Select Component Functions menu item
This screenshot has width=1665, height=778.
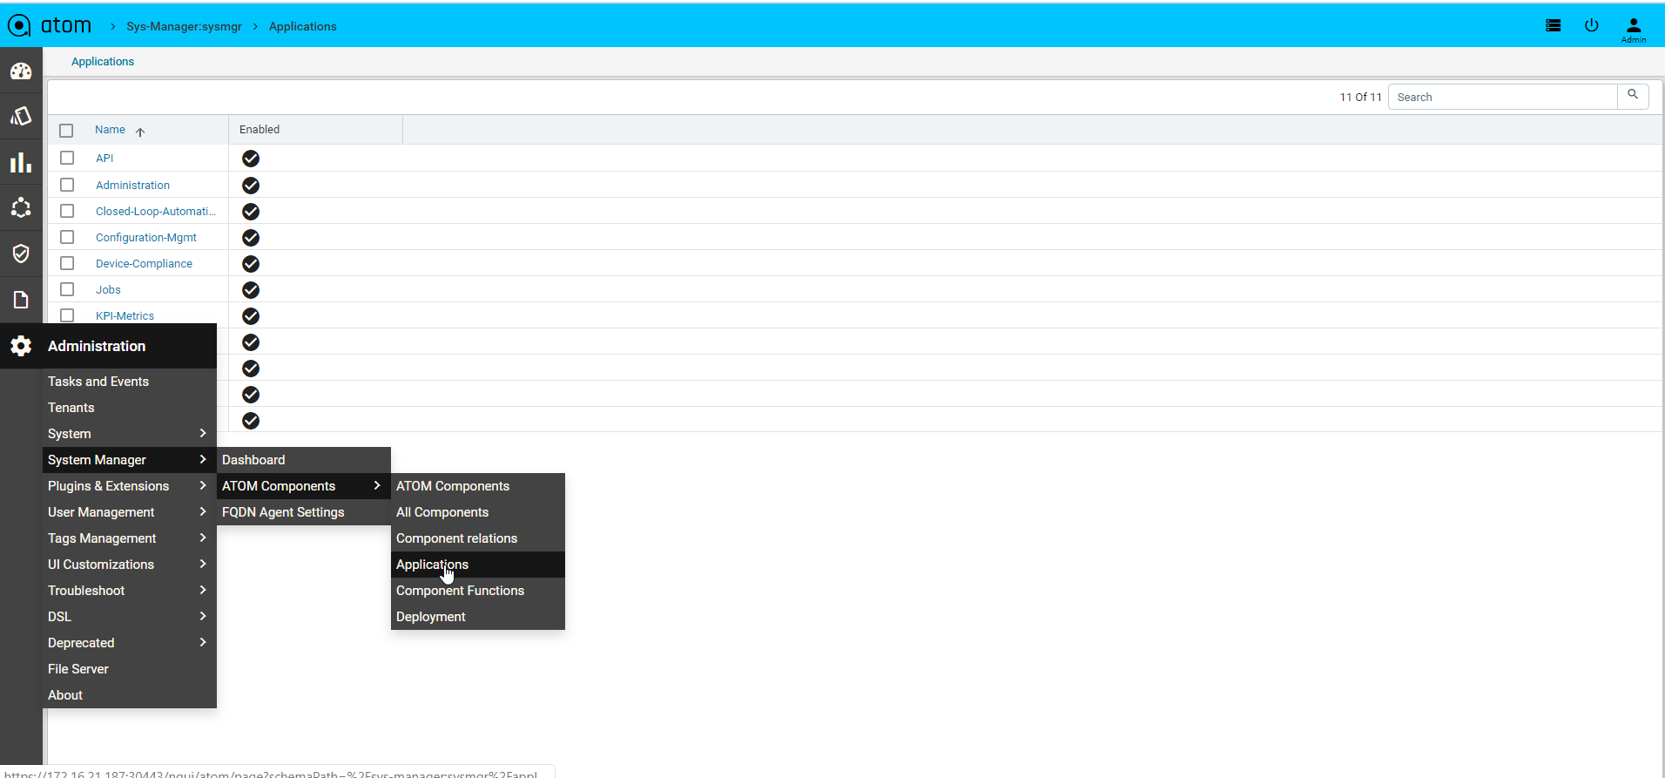[x=477, y=591]
